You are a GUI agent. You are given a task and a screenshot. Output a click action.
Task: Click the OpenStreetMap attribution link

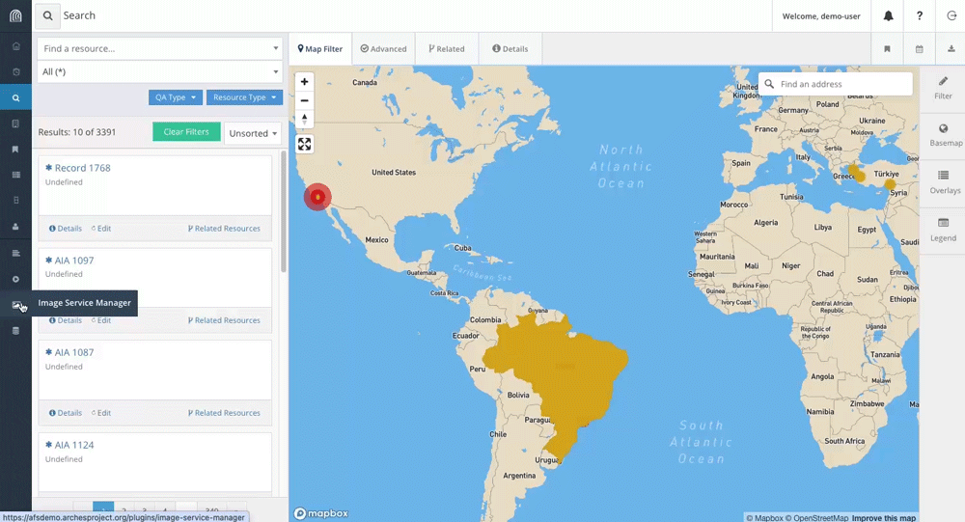[x=816, y=518]
